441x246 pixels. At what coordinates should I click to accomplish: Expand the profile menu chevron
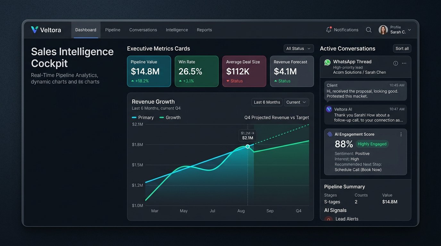coord(409,30)
